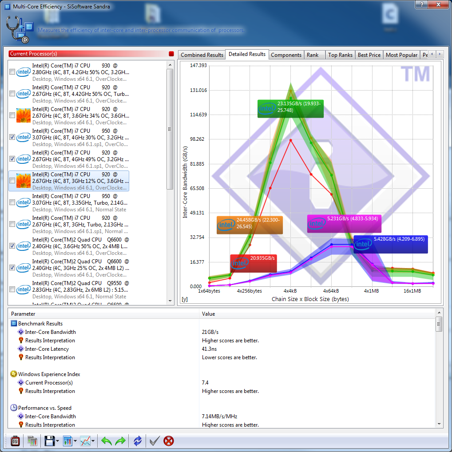Select the i7 920 3GHz Turbo Normal row

click(x=69, y=225)
